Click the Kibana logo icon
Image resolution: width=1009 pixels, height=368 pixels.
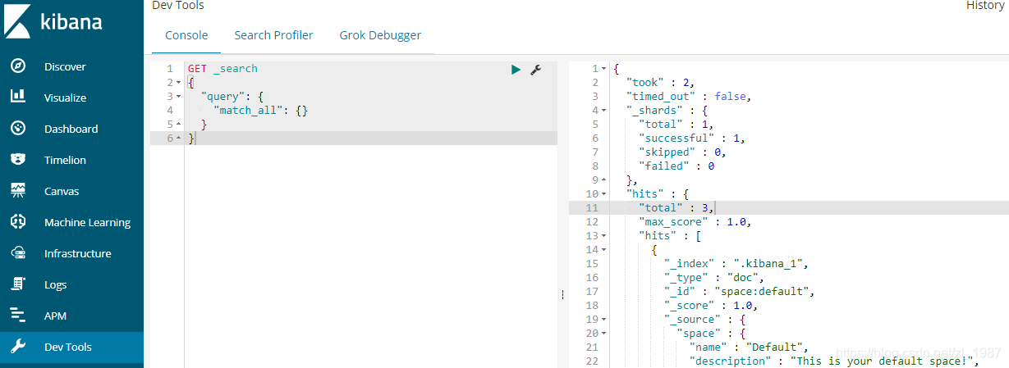click(17, 20)
